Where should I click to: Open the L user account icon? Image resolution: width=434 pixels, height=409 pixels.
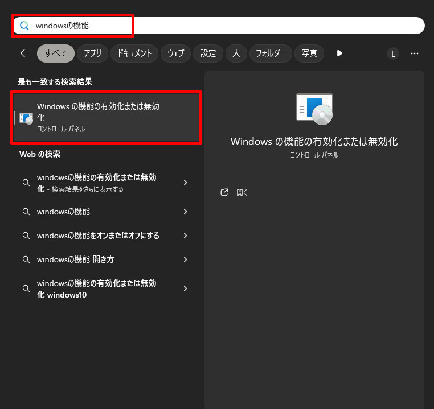pyautogui.click(x=392, y=53)
